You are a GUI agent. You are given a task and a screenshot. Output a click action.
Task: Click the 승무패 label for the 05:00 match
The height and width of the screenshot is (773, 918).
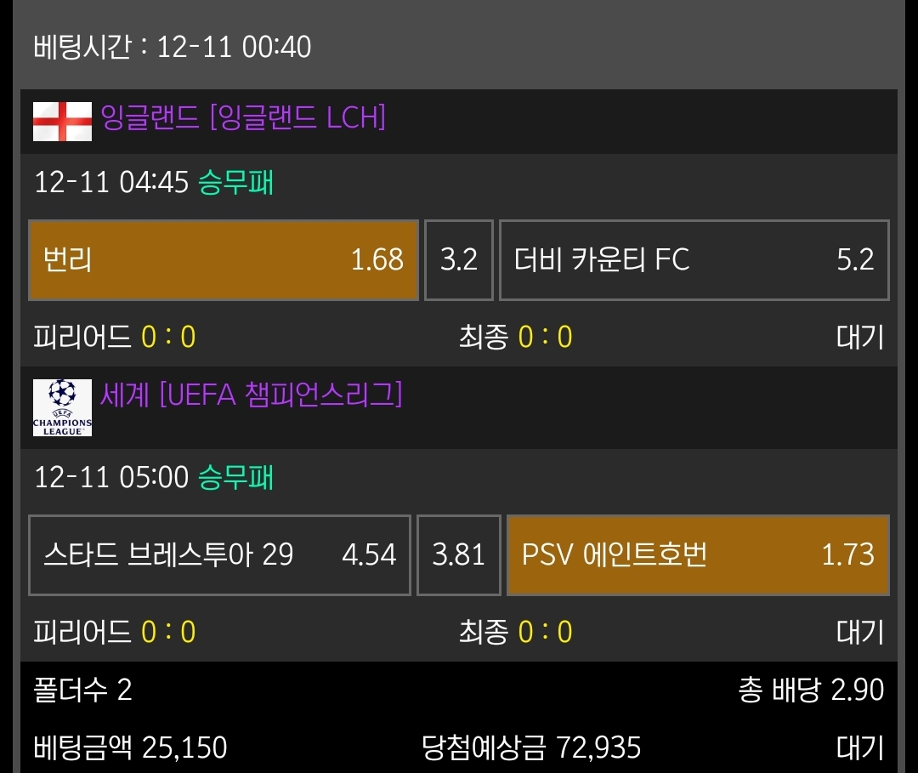point(236,477)
